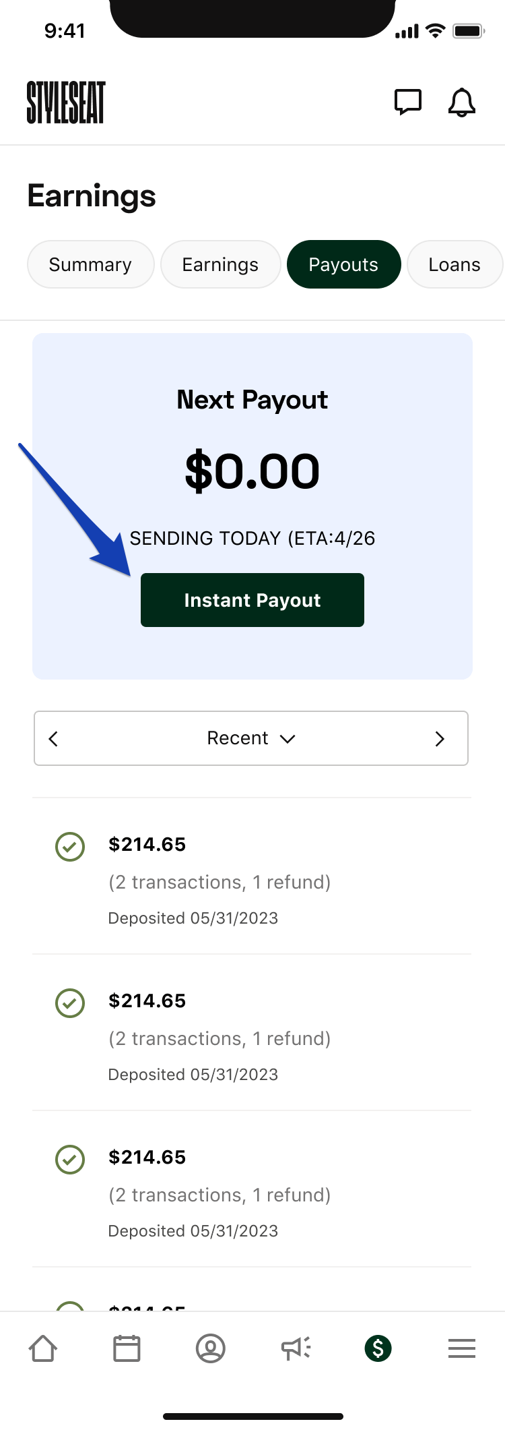Open the second $214.65 payout entry
The image size is (505, 1432).
click(250, 1033)
